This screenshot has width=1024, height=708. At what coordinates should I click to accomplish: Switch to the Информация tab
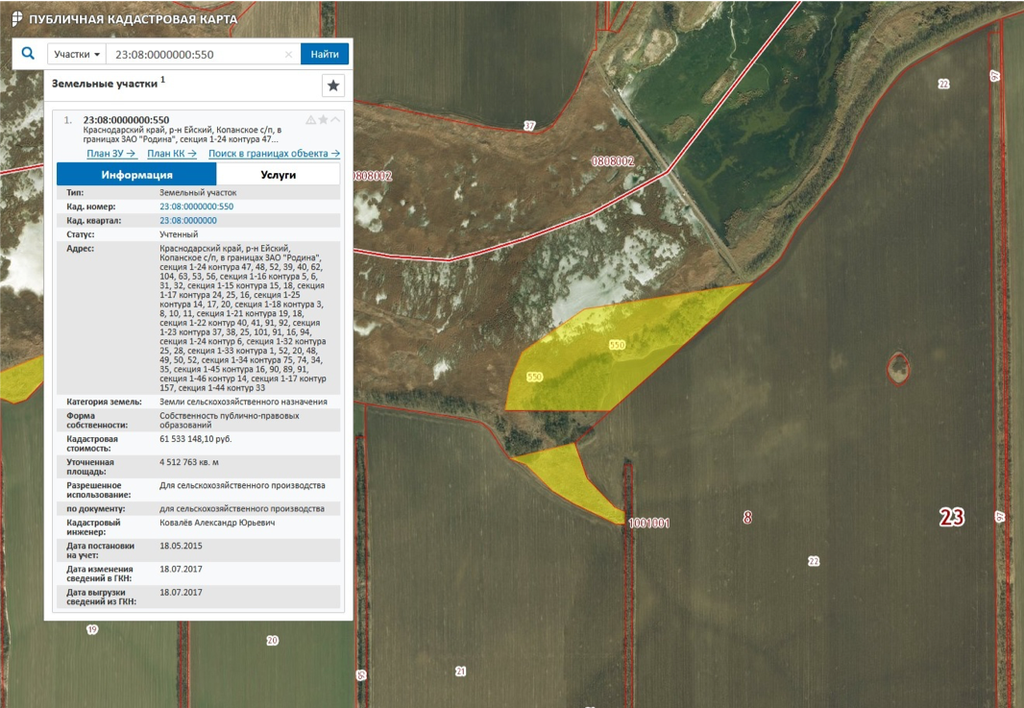point(136,175)
